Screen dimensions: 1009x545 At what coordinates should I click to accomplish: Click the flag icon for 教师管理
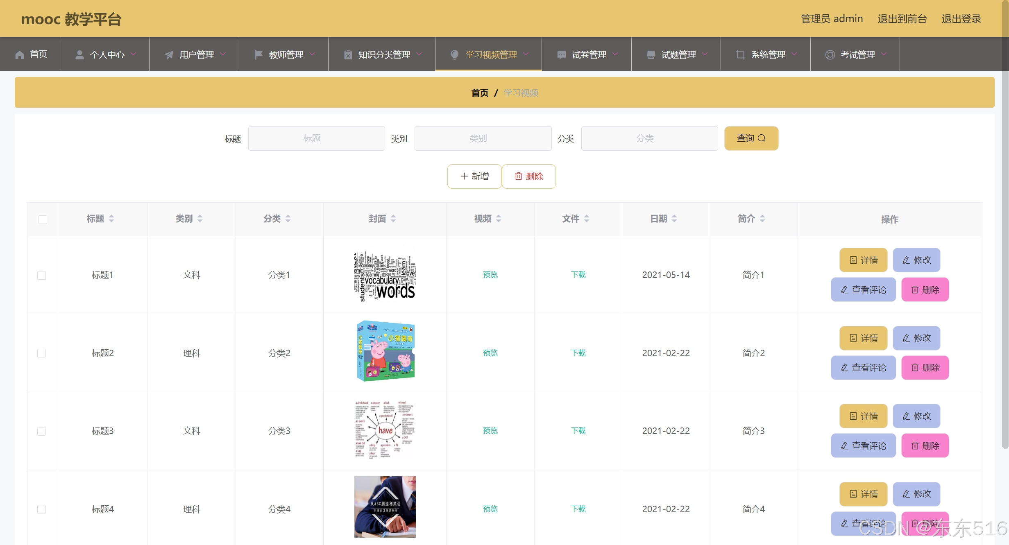coord(258,55)
